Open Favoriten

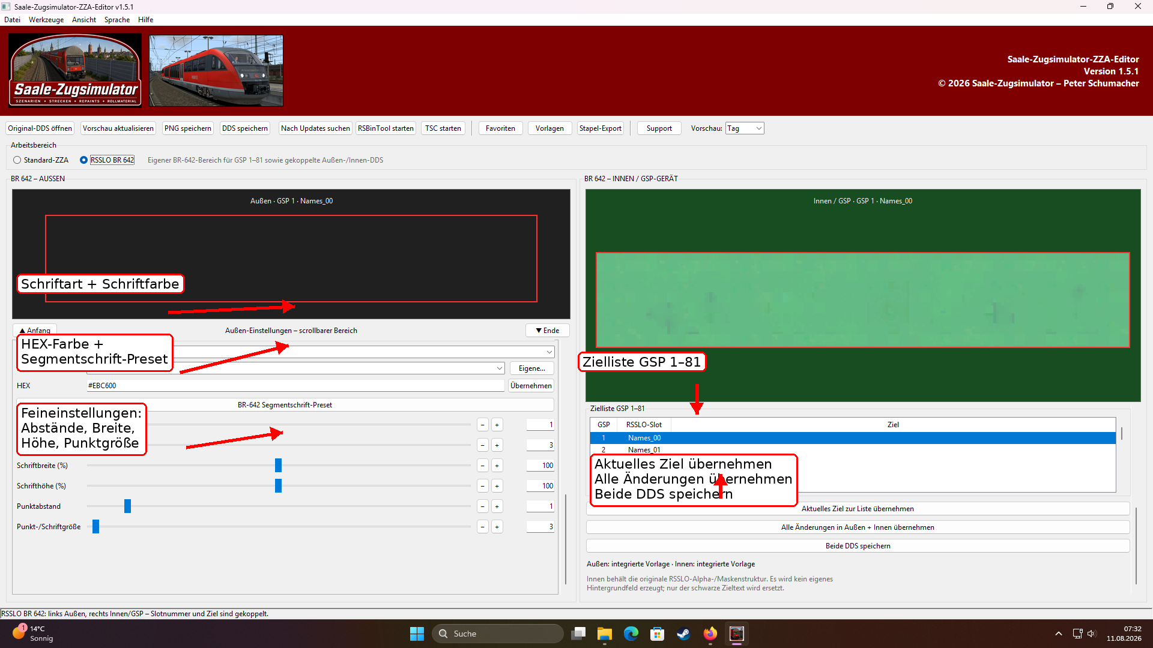pyautogui.click(x=500, y=128)
